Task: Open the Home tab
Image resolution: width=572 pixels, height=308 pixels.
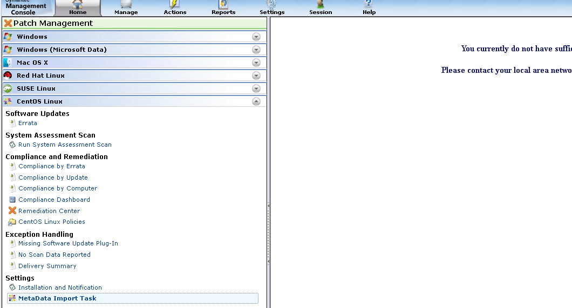Action: click(x=78, y=8)
